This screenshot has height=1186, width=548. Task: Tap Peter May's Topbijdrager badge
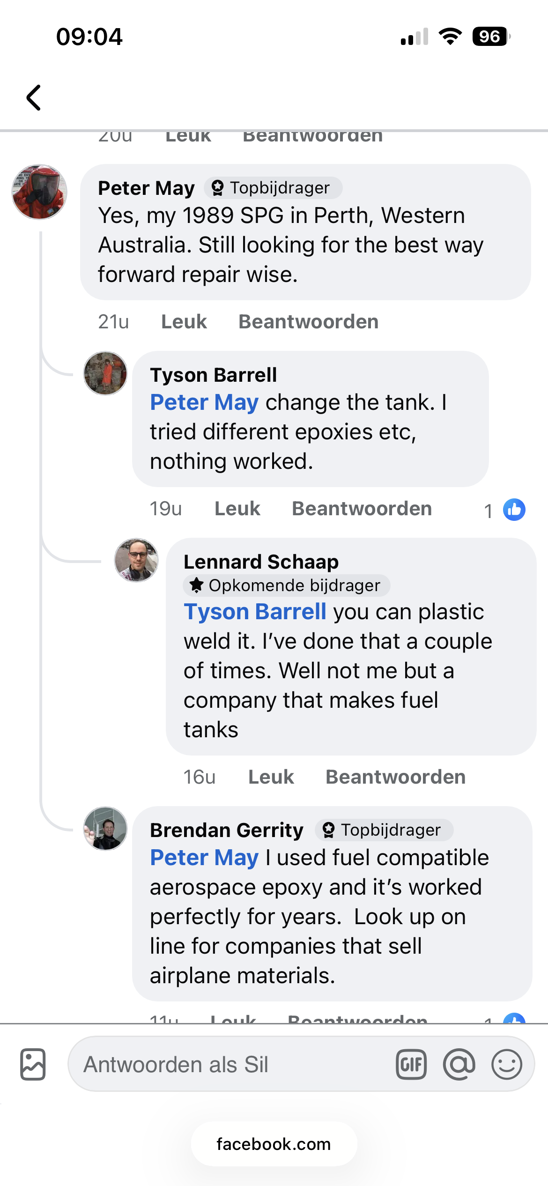point(273,188)
